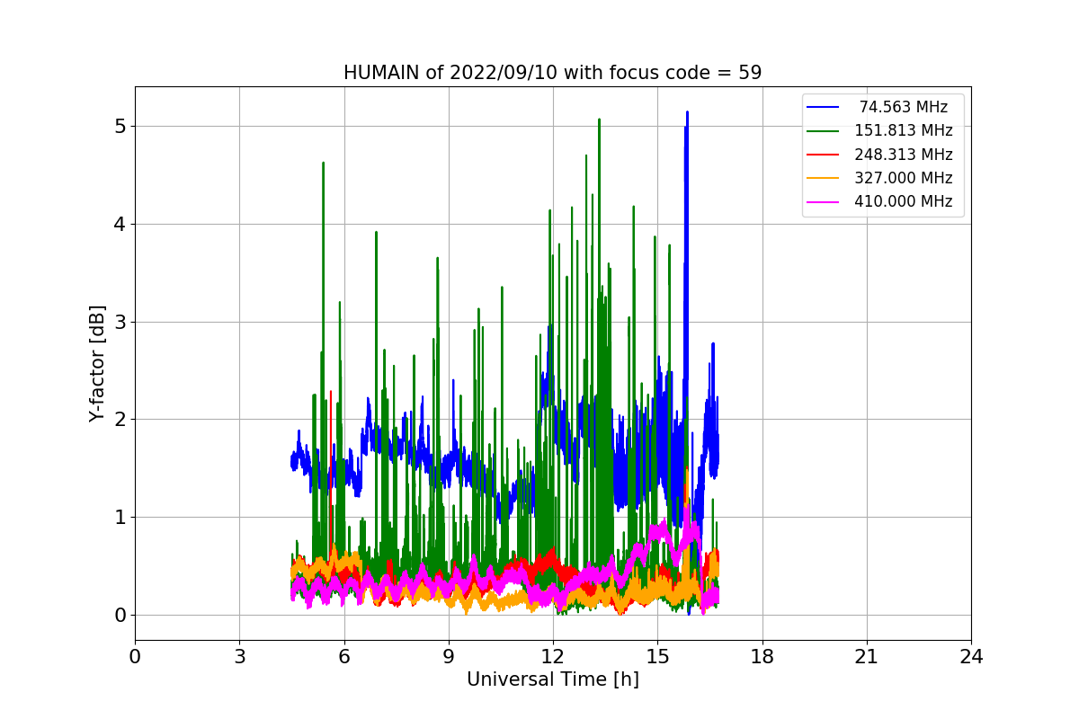The width and height of the screenshot is (1079, 719).
Task: Click x-axis tick label 0
Action: tap(135, 657)
